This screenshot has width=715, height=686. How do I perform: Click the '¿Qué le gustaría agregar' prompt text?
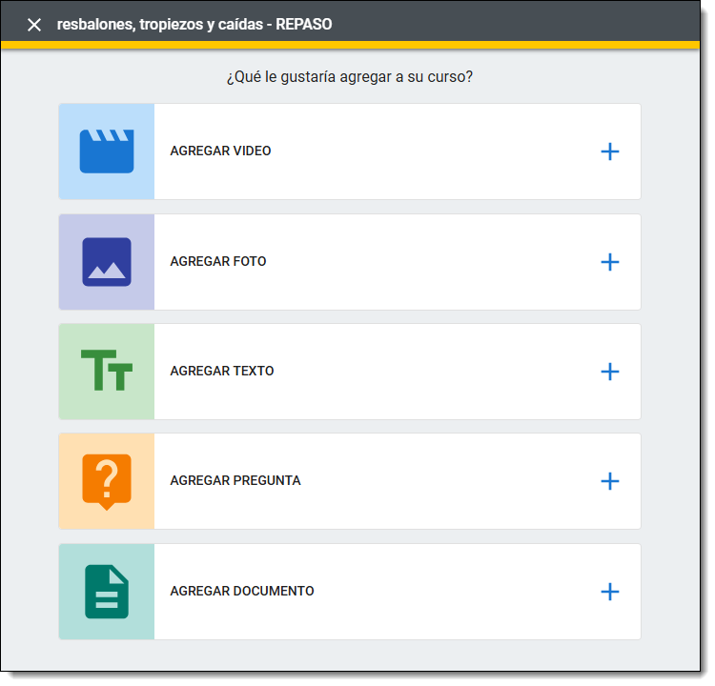pos(350,77)
